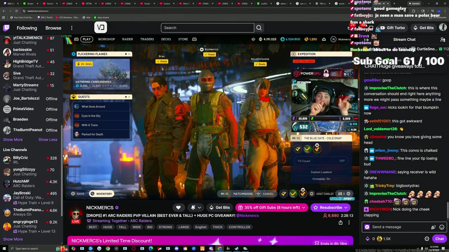Screen dimensions: 449x252
Task: Click the channel points coin icon
Action: 380,239
